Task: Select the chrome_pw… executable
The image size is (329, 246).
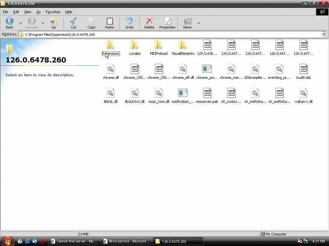Action: click(207, 72)
